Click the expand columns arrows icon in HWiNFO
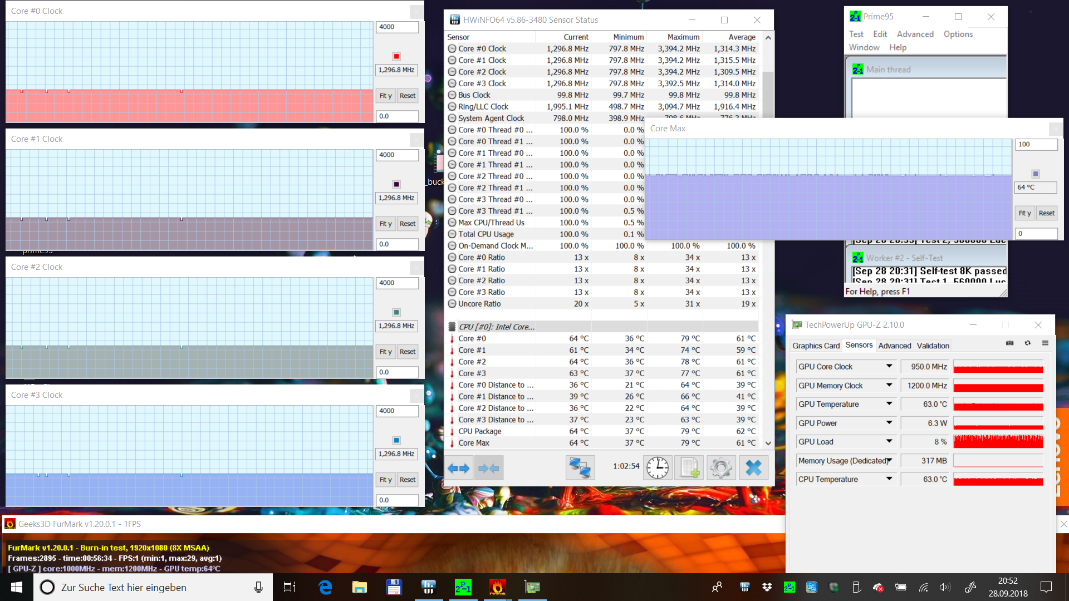The width and height of the screenshot is (1069, 601). (459, 468)
